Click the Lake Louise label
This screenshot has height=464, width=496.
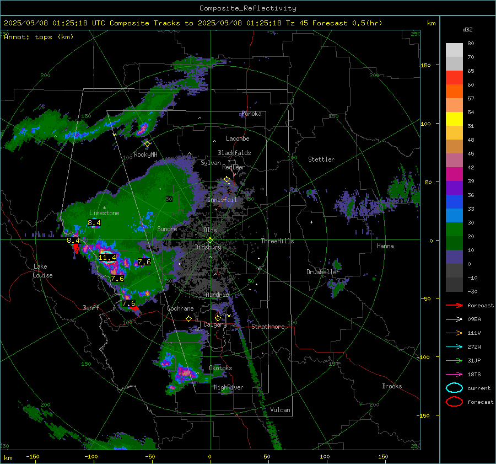click(42, 271)
